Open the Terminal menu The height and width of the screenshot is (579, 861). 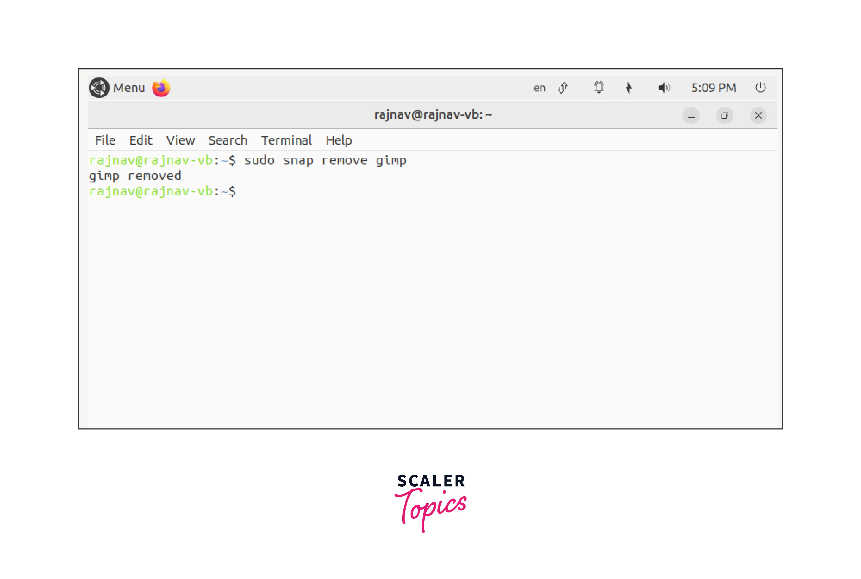[286, 140]
